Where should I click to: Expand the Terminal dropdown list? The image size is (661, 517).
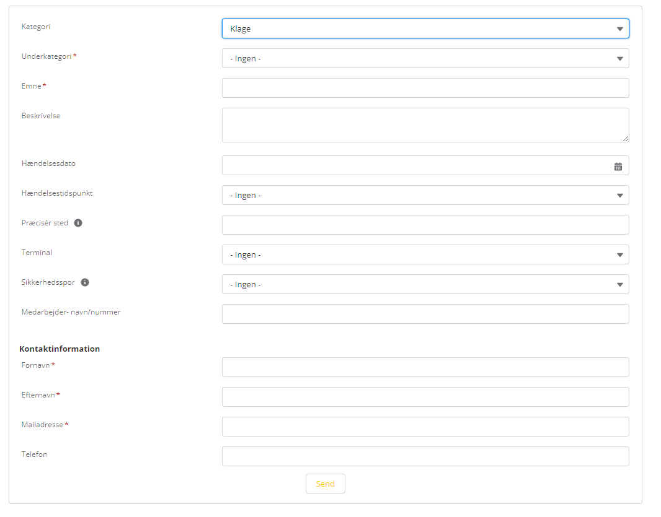coord(425,254)
